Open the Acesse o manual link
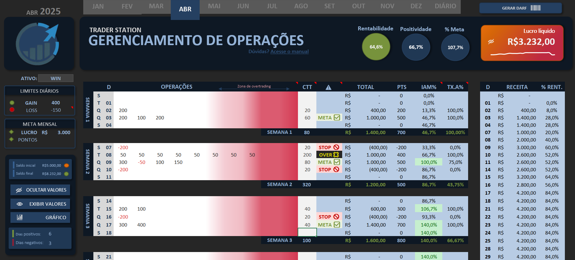Viewport: 575px width, 260px height. tap(289, 52)
